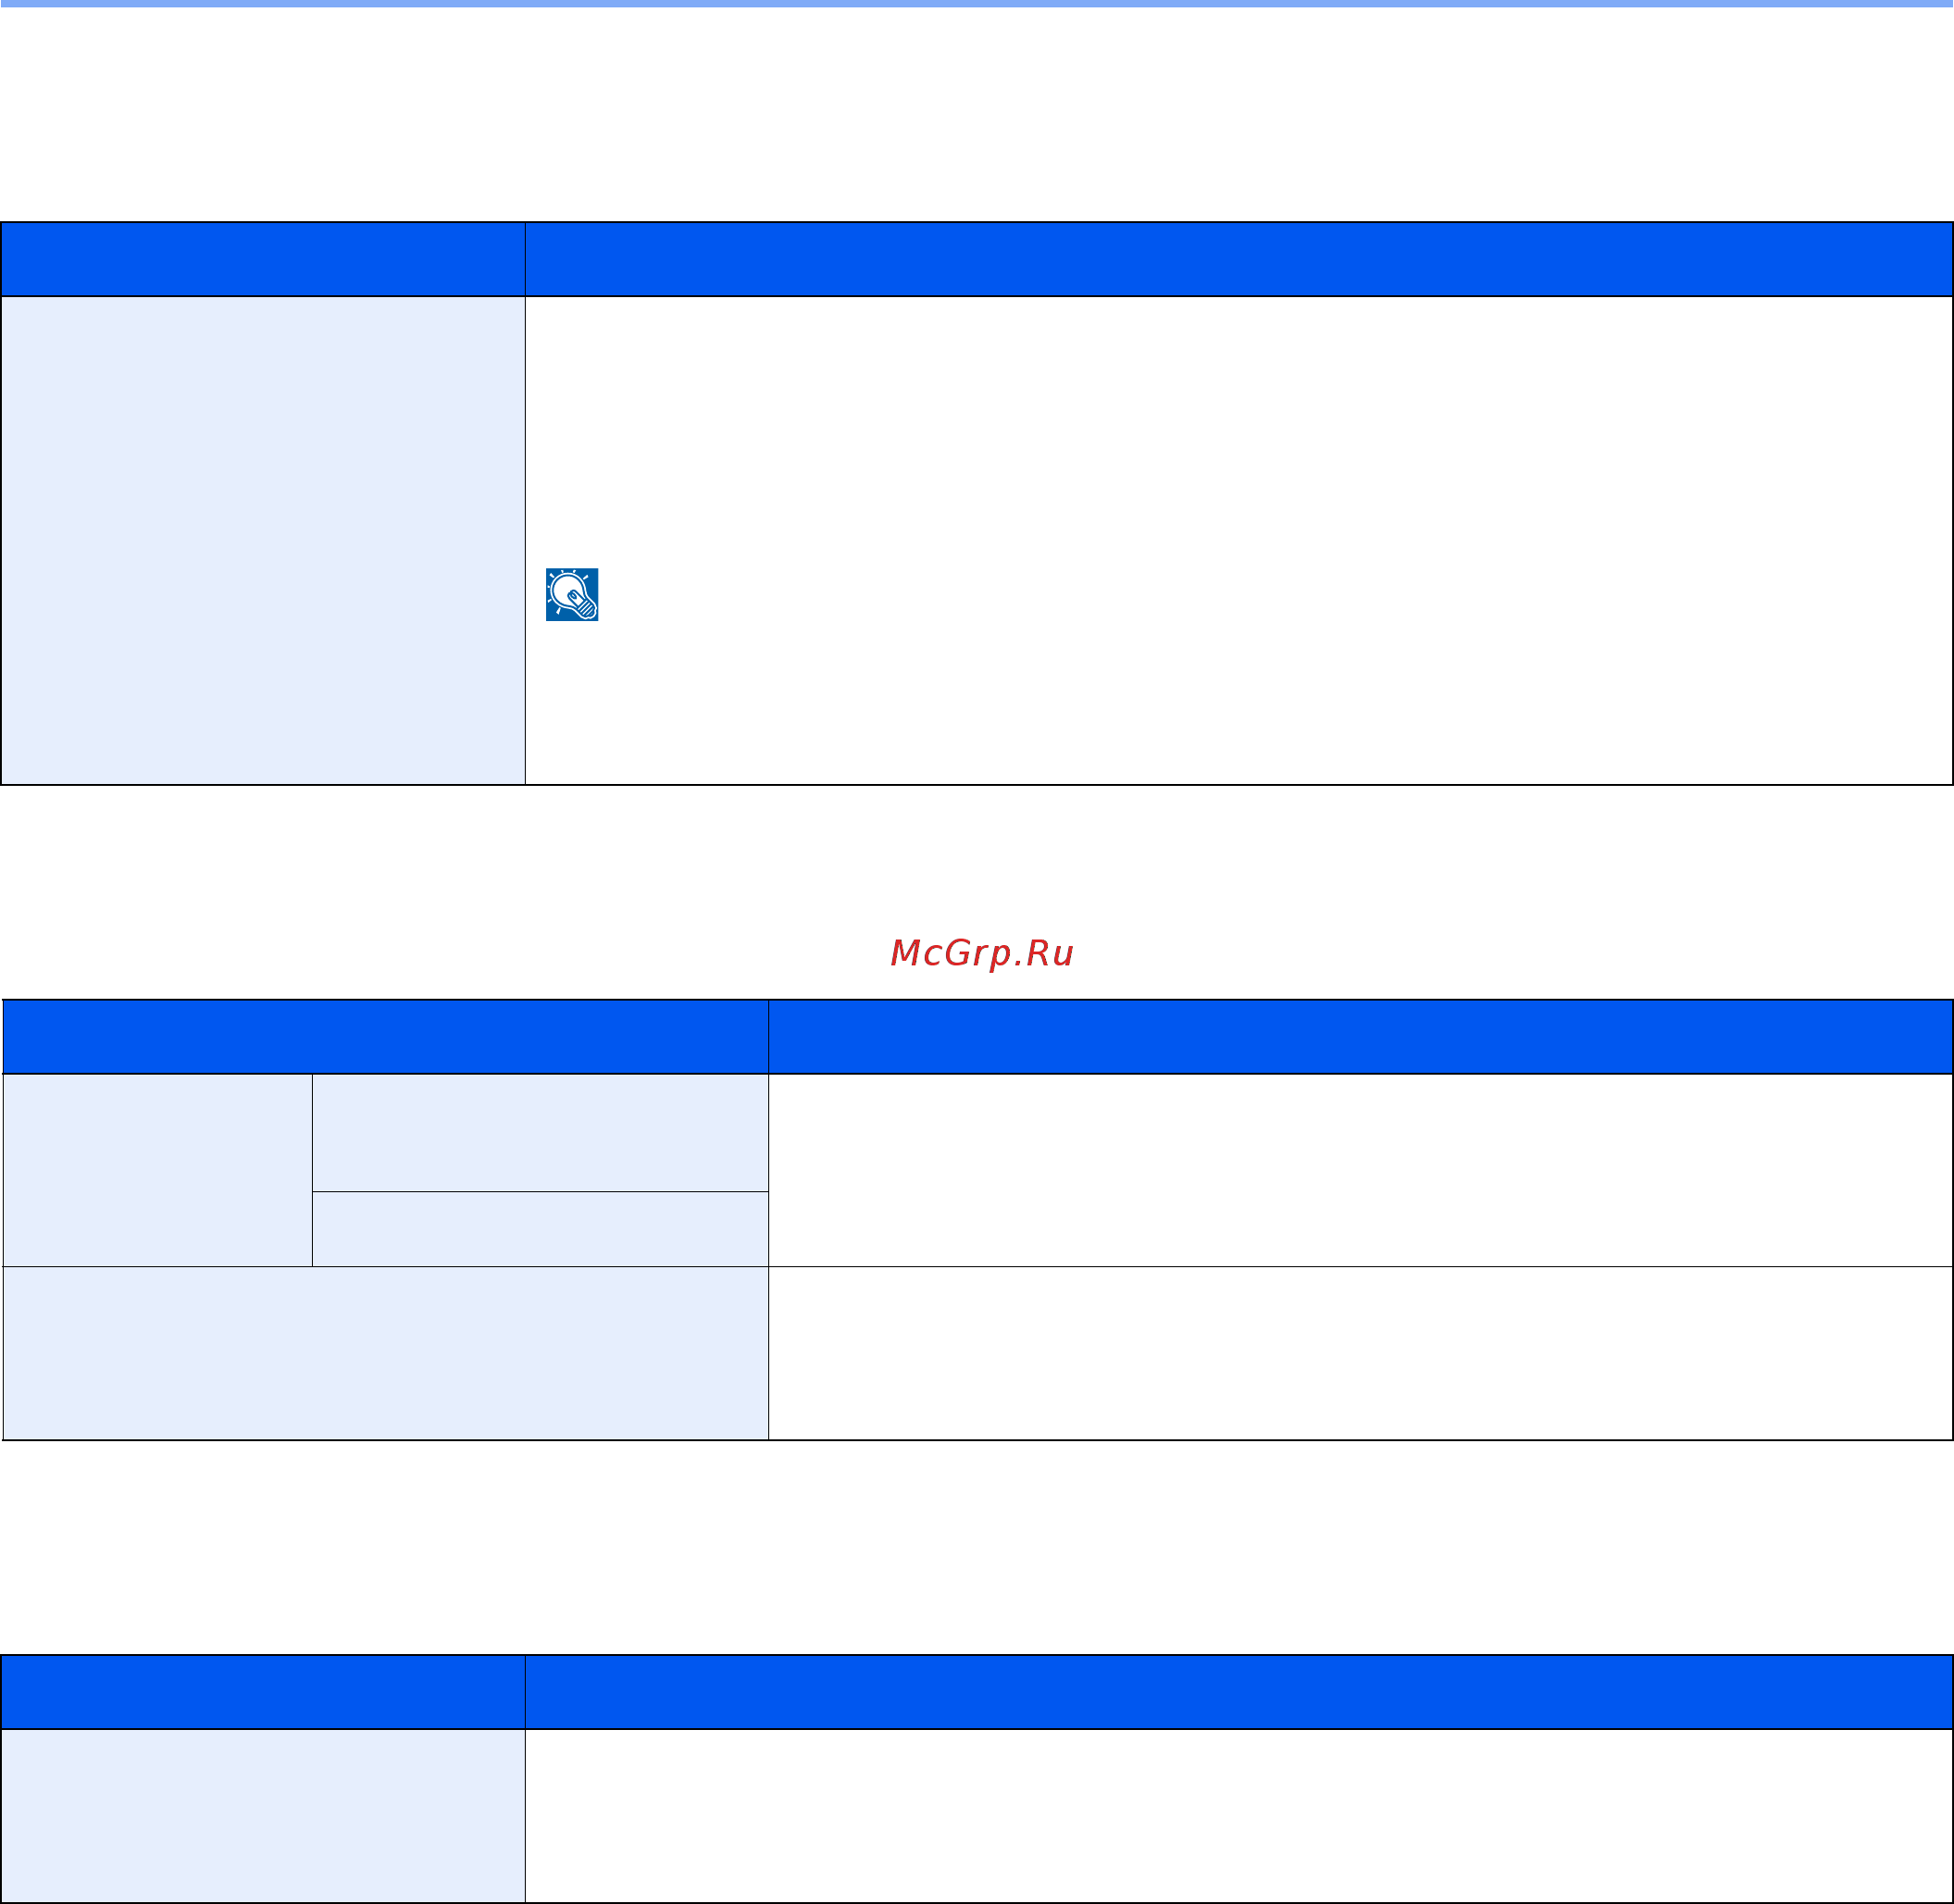Select the taller light-blue sub-cell in second table
Screen dimensions: 1954x1904
coord(540,1132)
